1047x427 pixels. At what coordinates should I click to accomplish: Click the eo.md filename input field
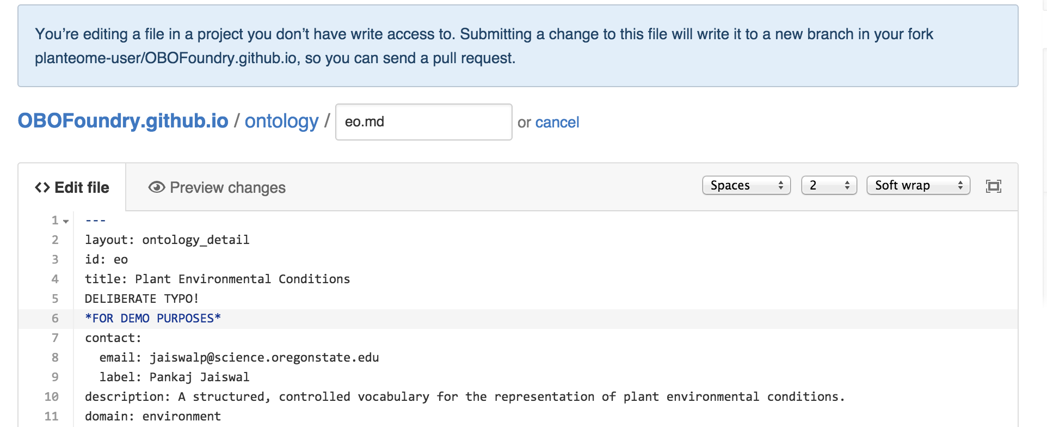coord(423,122)
